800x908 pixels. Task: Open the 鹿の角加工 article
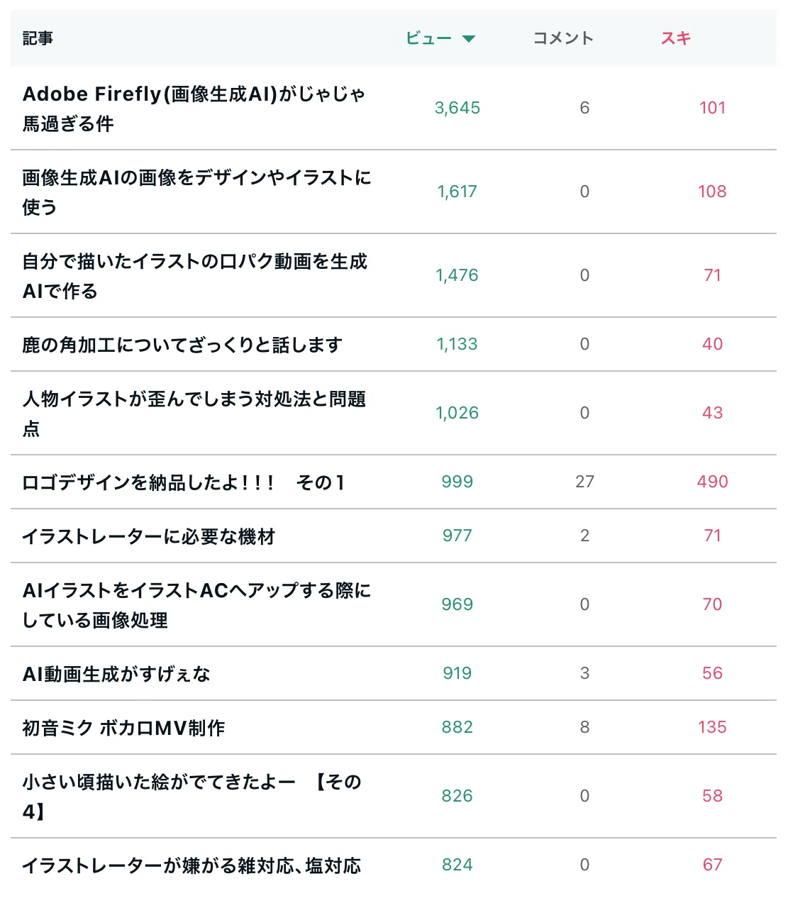point(182,345)
